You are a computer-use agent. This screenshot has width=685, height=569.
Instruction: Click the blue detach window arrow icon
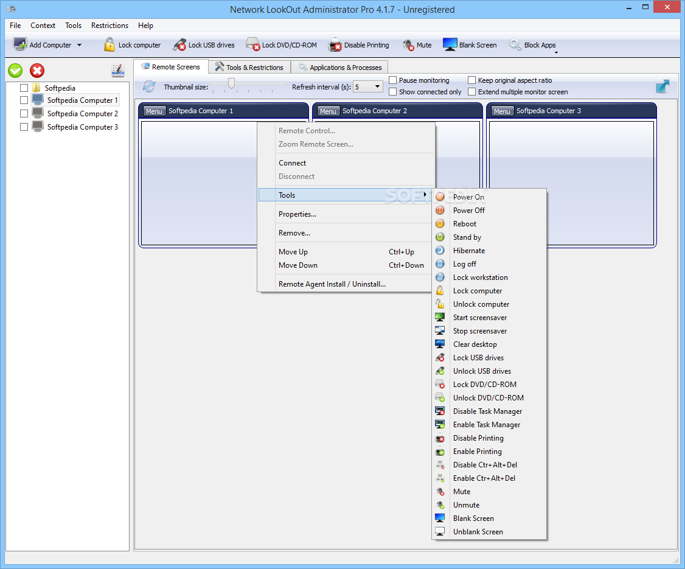coord(662,86)
